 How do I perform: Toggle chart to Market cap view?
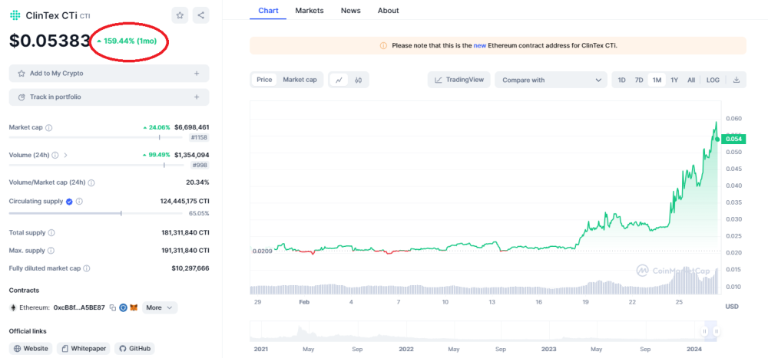click(x=300, y=80)
